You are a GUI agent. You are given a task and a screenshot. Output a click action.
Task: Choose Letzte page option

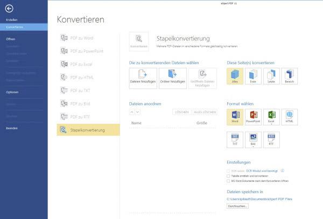(271, 76)
